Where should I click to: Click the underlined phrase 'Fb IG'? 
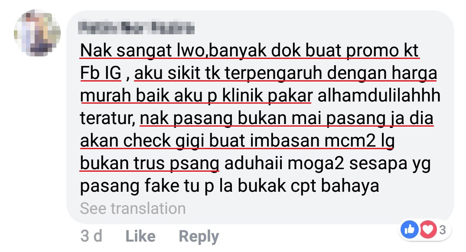pyautogui.click(x=101, y=73)
